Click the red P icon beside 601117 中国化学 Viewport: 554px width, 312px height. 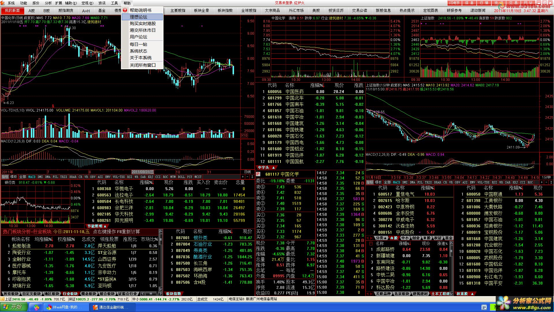click(x=258, y=174)
